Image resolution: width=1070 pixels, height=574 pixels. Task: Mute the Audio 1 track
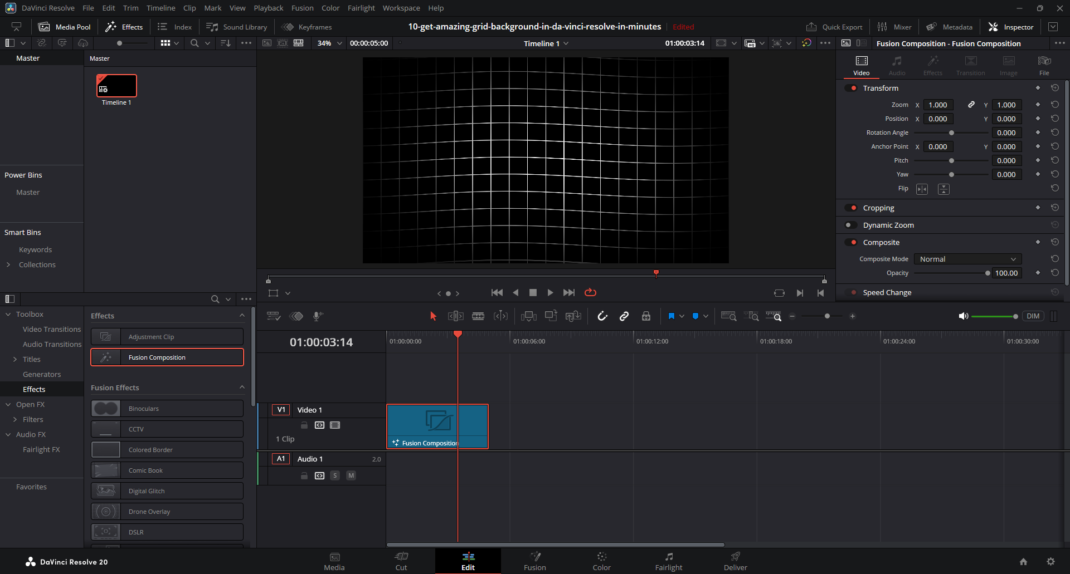pos(351,475)
